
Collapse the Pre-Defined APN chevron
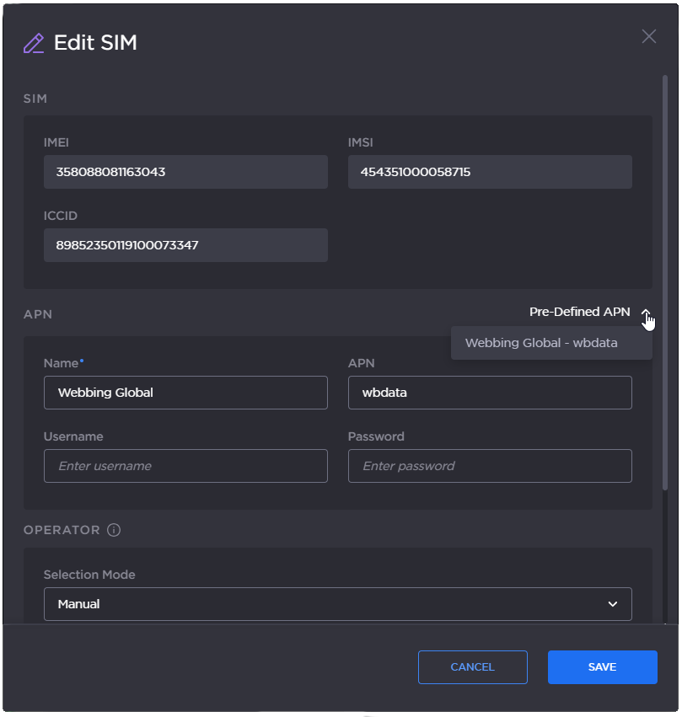[x=647, y=312]
